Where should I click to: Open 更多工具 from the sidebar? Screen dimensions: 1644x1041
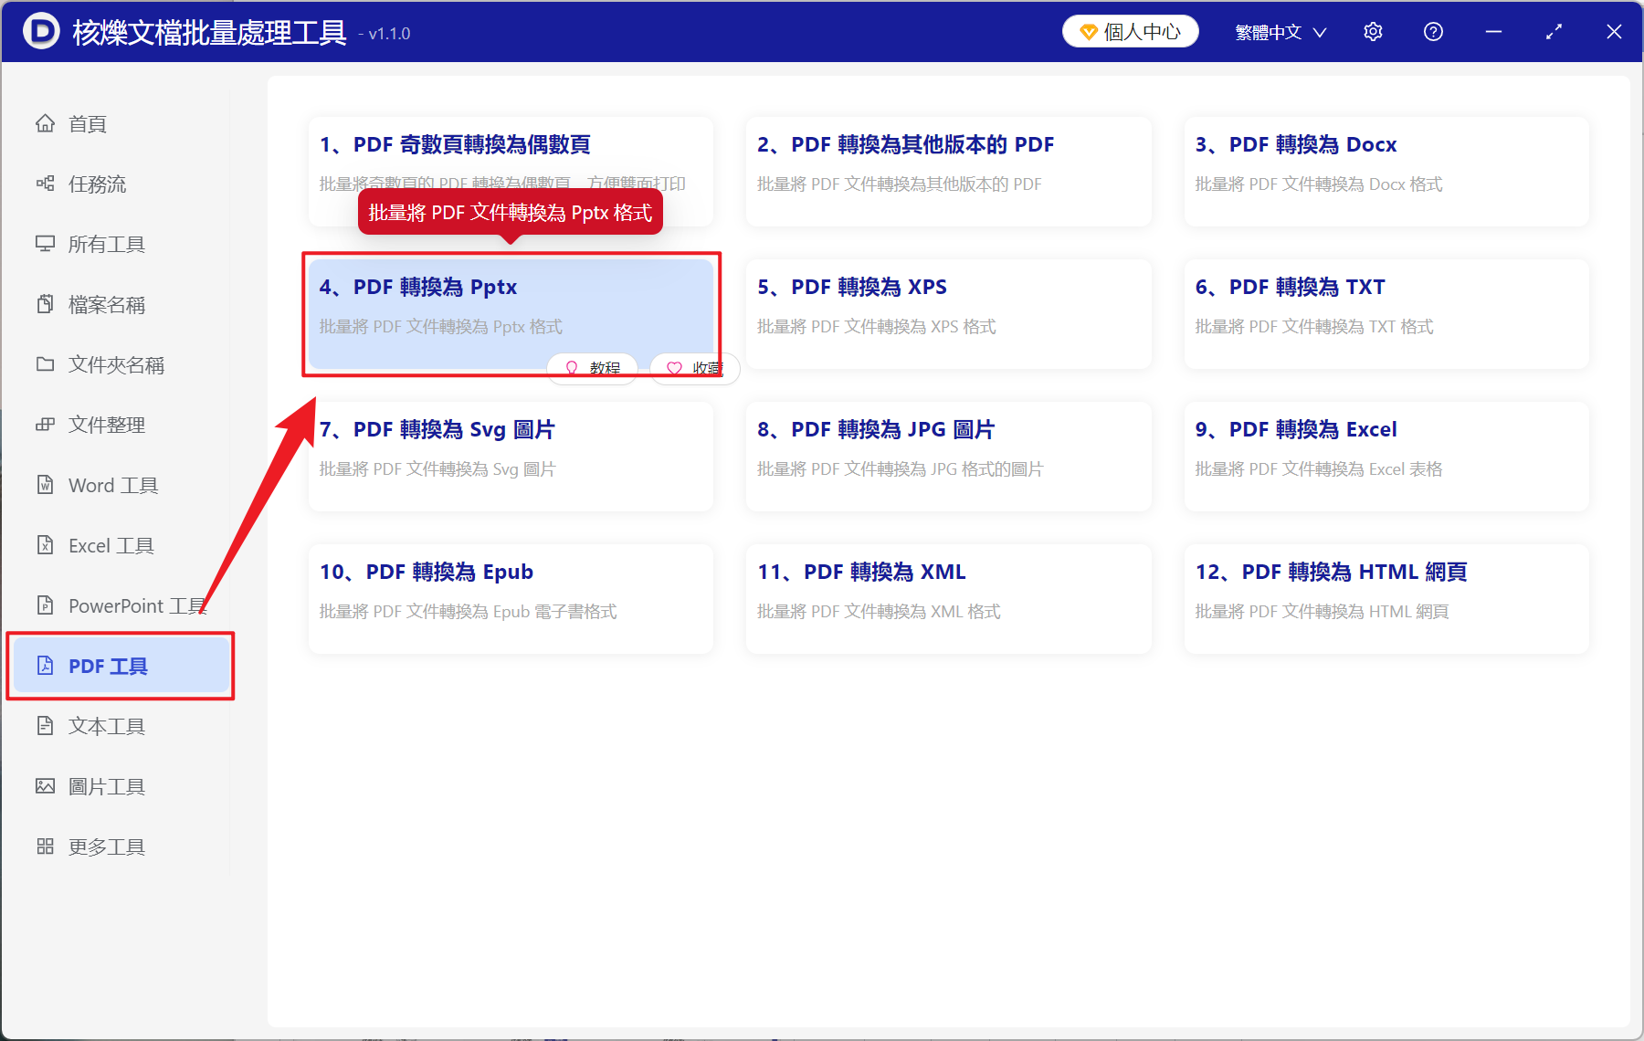(106, 846)
